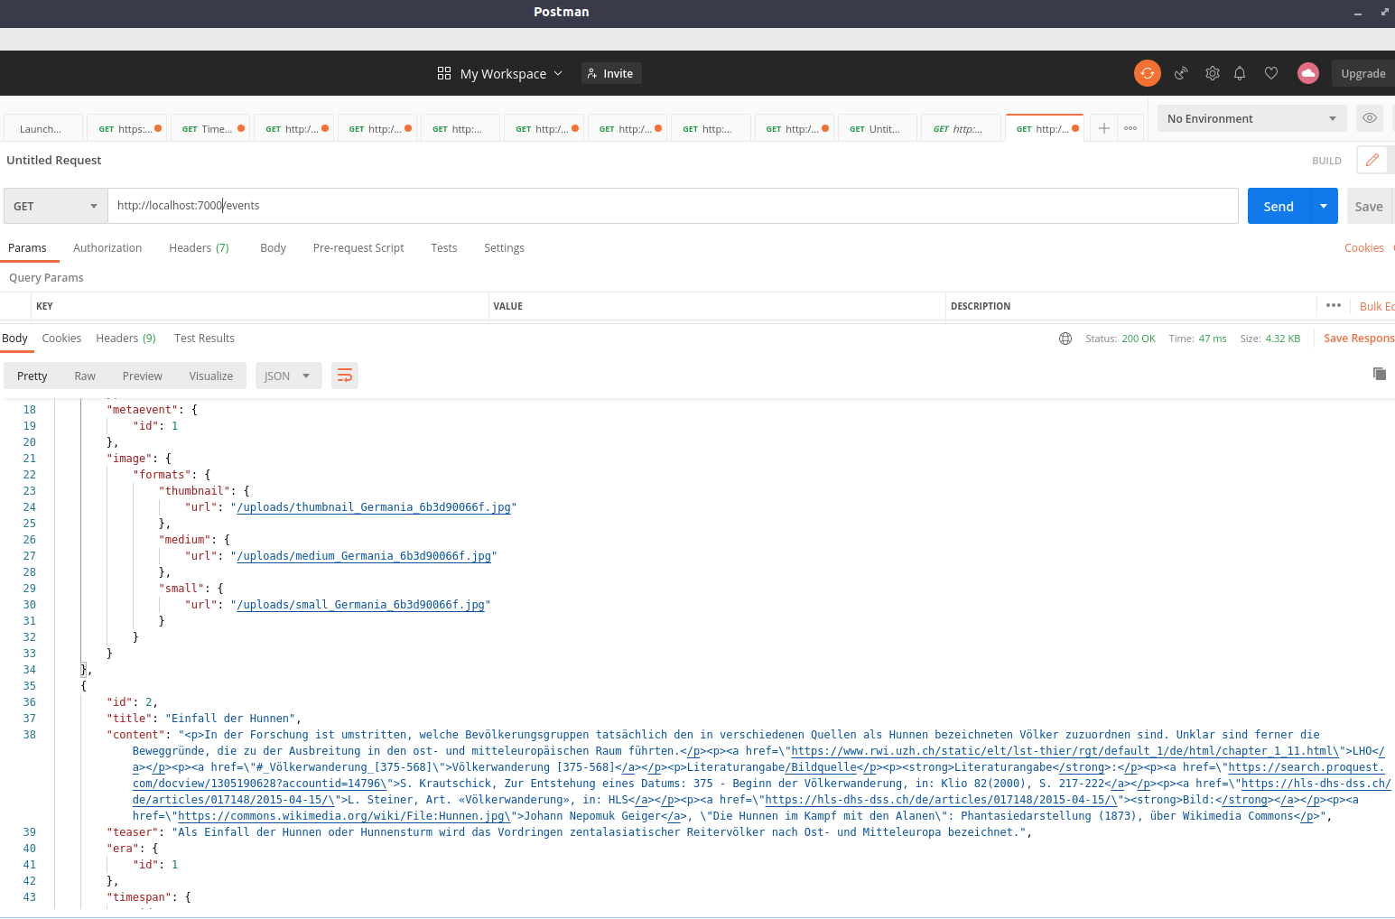Select the Params tab
Image resolution: width=1395 pixels, height=919 pixels.
click(27, 247)
